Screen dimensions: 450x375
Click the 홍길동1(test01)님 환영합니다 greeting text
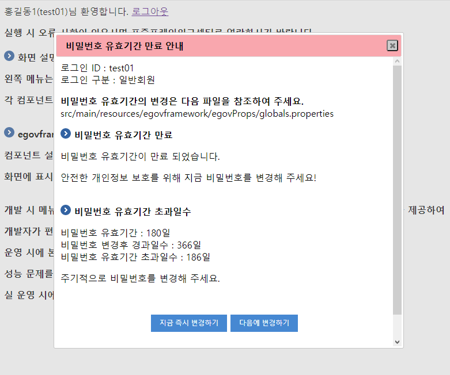click(x=66, y=12)
